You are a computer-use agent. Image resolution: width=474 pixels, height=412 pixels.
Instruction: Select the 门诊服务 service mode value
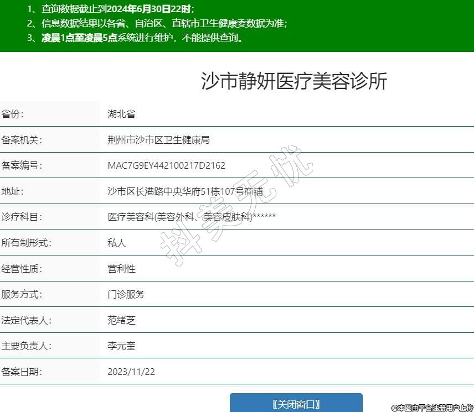coord(126,294)
